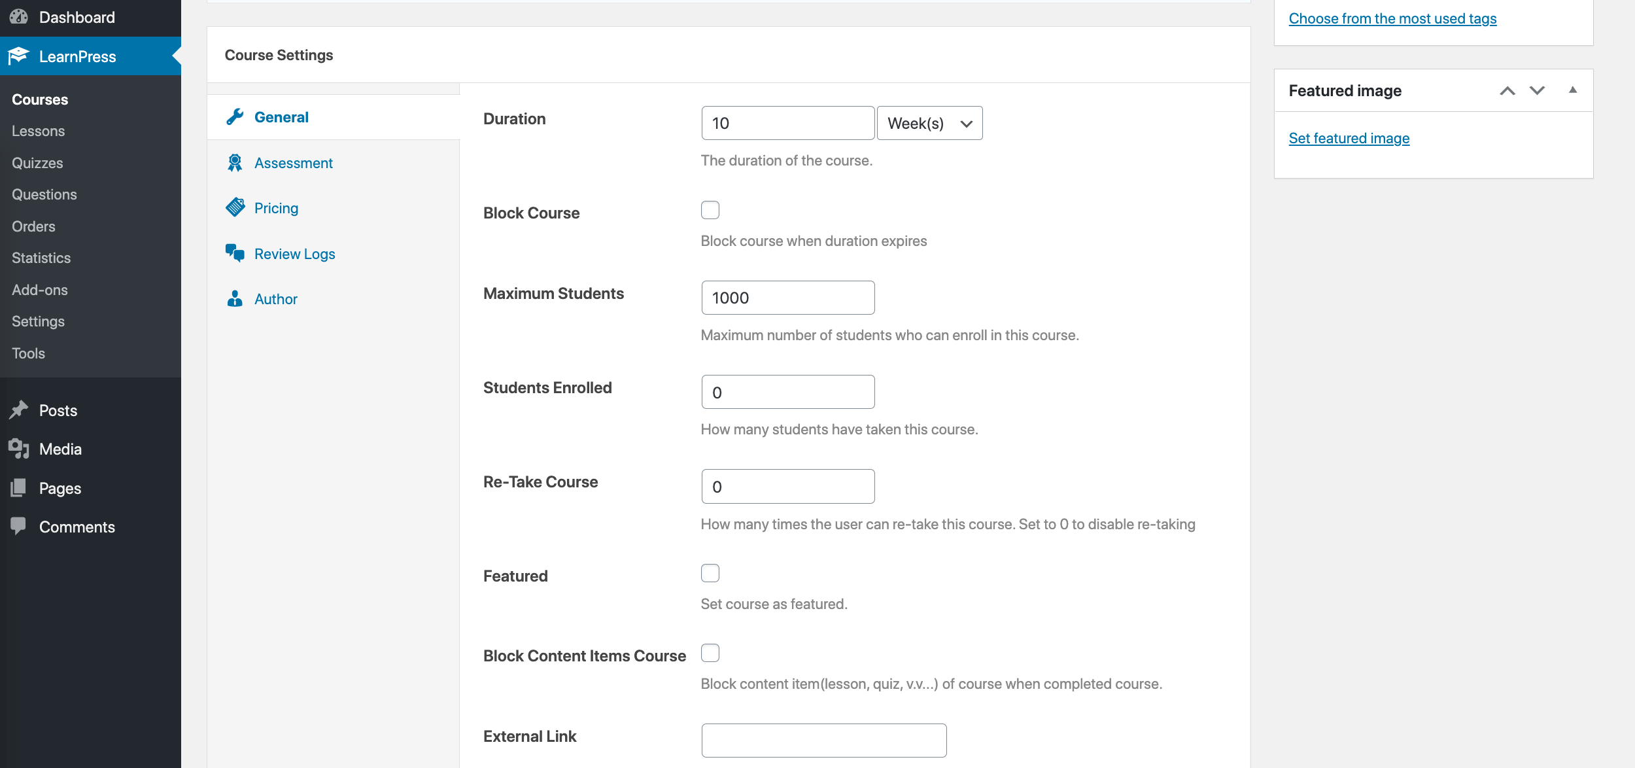Check the Featured course checkbox
Image resolution: width=1635 pixels, height=768 pixels.
tap(710, 573)
